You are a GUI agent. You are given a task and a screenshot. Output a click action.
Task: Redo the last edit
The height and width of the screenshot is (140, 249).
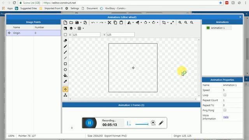click(x=101, y=23)
